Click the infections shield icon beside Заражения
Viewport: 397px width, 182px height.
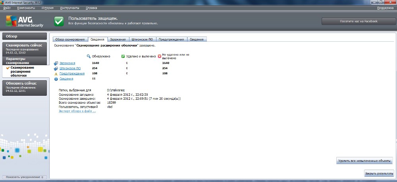pos(56,63)
